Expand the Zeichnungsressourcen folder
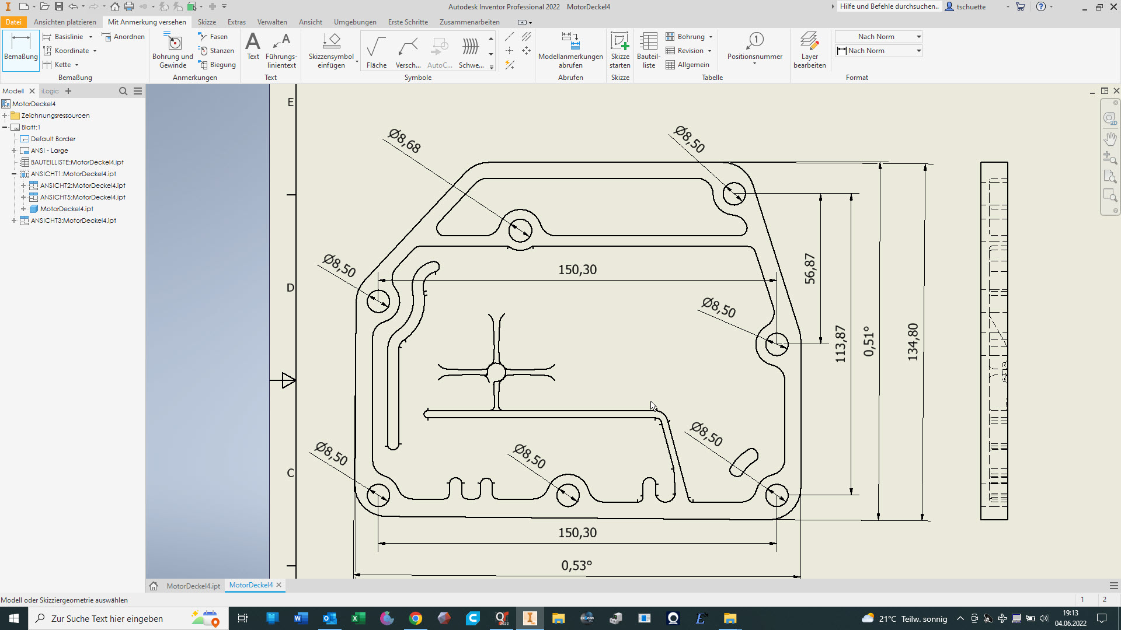The width and height of the screenshot is (1121, 630). click(5, 116)
